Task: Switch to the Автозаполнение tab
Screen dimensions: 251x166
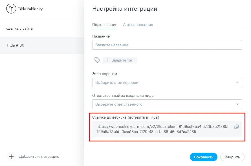Action: pyautogui.click(x=138, y=25)
